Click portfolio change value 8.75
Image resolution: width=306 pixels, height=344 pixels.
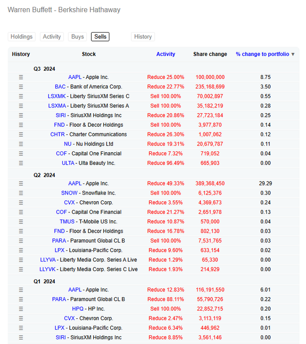coord(265,77)
